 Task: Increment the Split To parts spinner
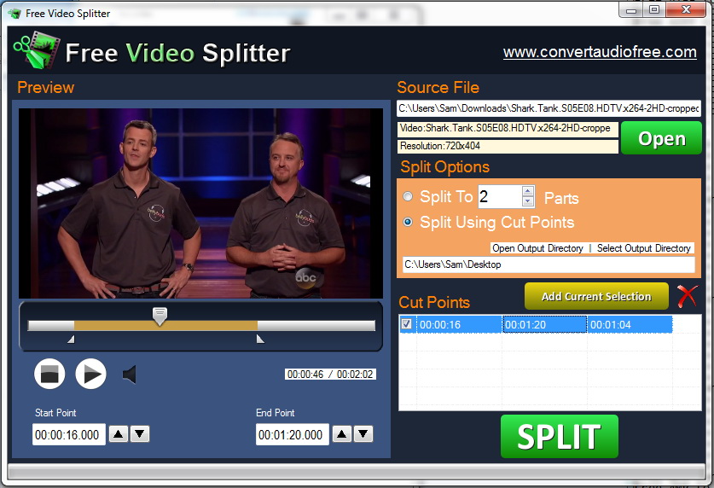(x=528, y=191)
